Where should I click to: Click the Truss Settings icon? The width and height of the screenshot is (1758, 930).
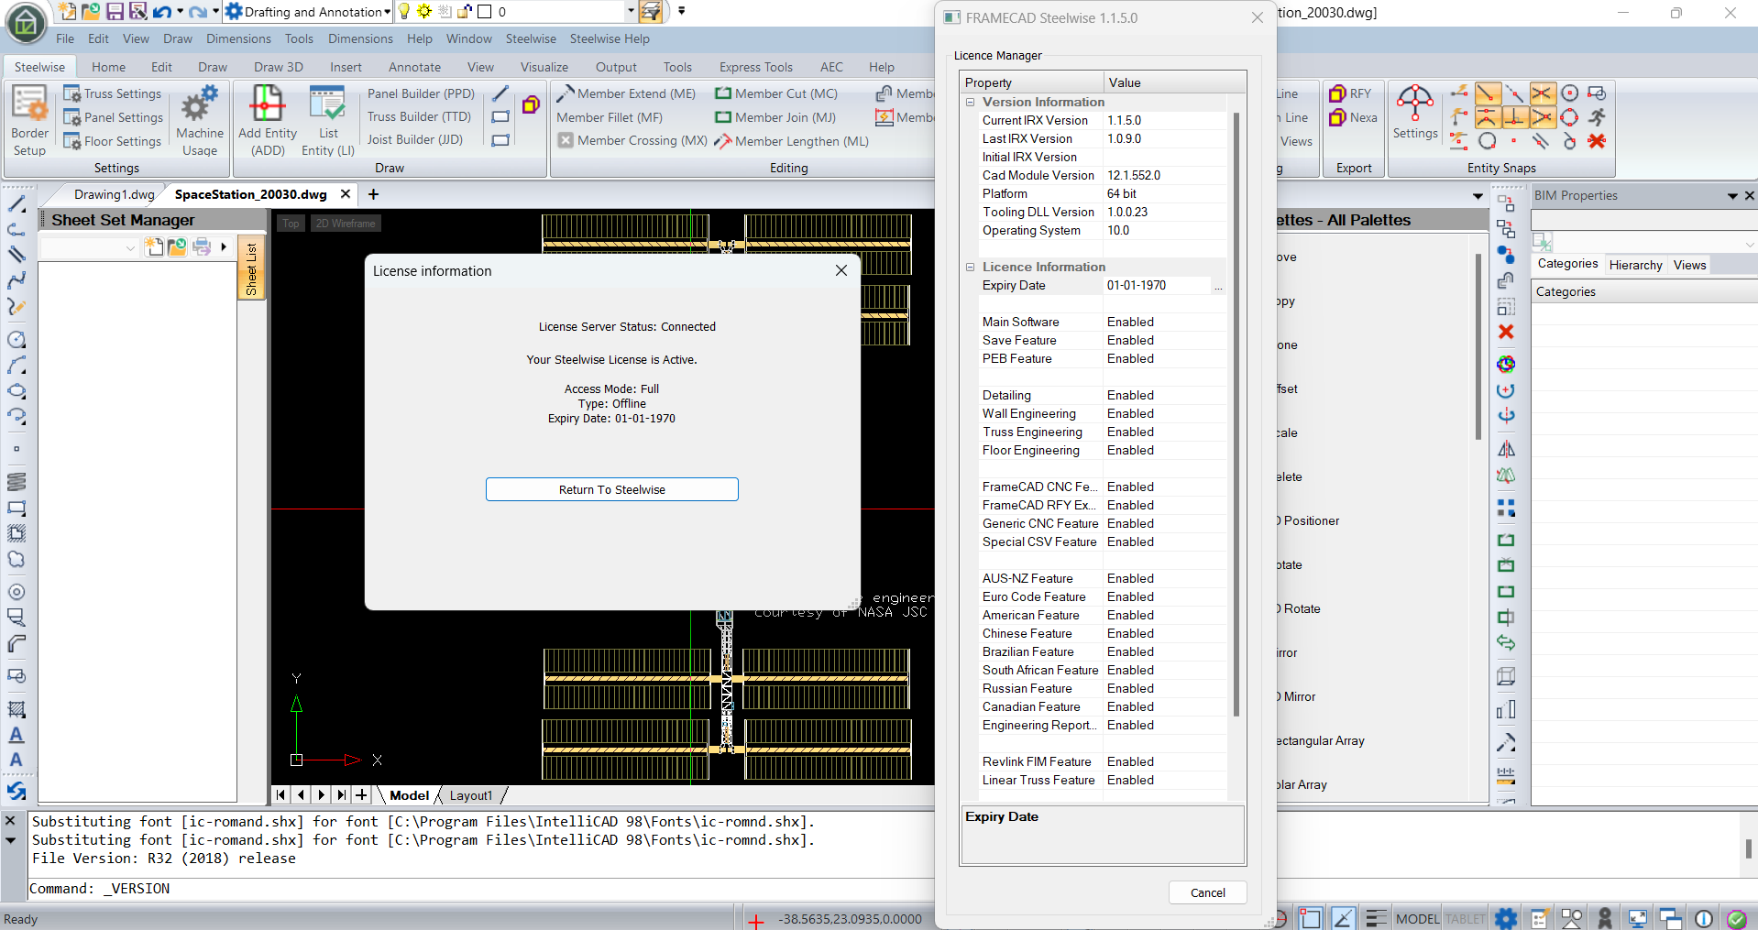click(71, 93)
